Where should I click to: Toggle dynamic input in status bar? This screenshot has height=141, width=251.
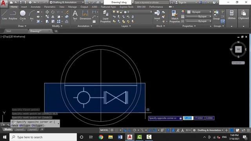tap(125, 130)
